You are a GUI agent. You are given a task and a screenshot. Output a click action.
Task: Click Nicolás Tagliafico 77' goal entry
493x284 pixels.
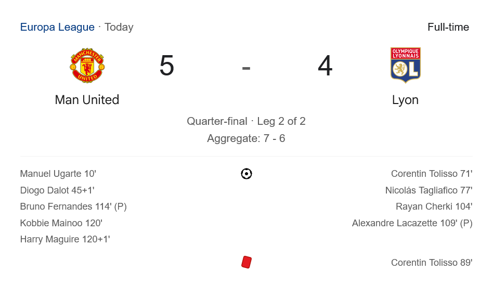tap(429, 190)
